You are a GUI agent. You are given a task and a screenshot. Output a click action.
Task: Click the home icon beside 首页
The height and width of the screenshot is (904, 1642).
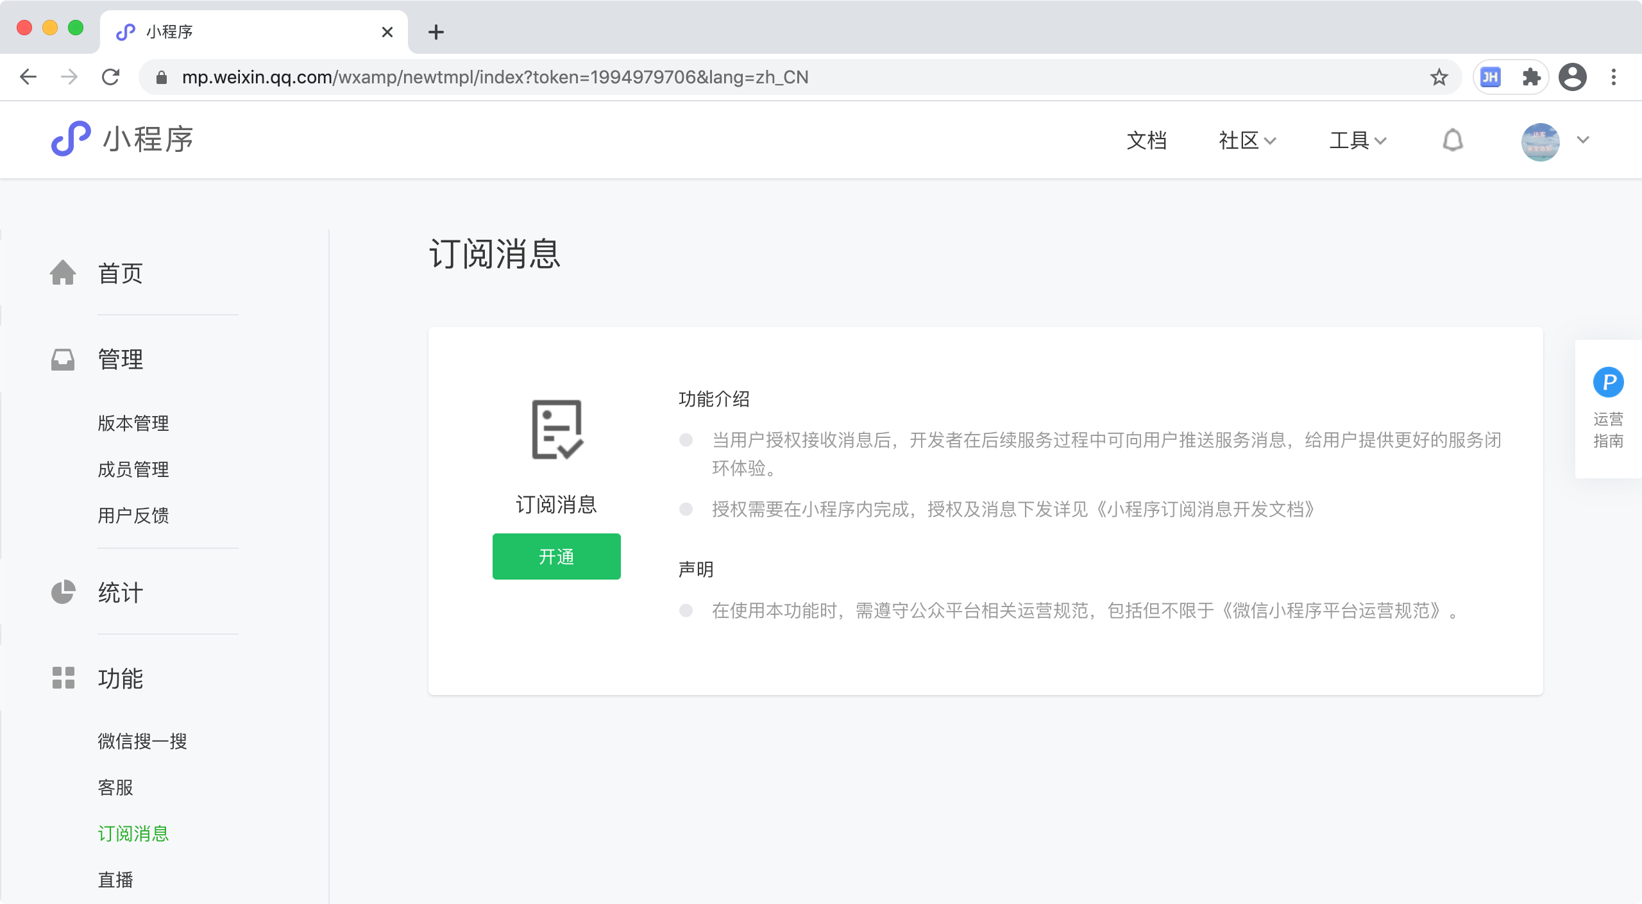pos(63,272)
